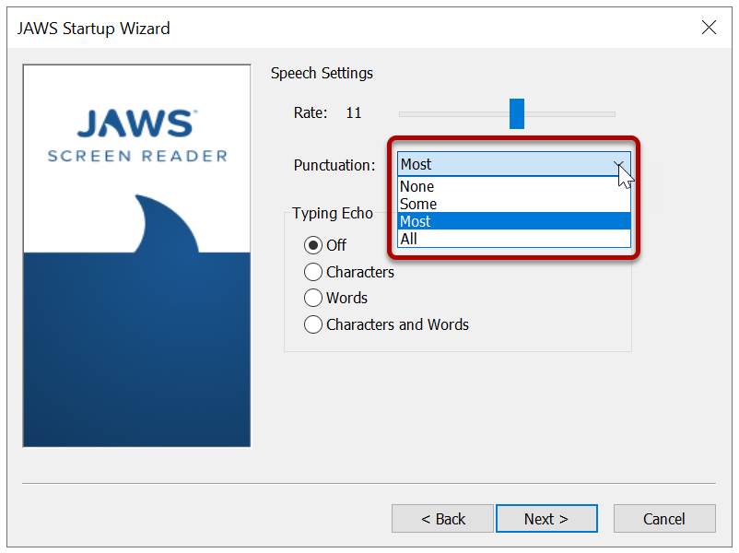Image resolution: width=739 pixels, height=553 pixels.
Task: Select Characters and Words typing echo
Action: coord(314,324)
